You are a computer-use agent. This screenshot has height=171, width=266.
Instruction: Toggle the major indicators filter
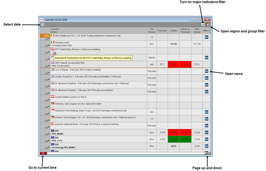[x=203, y=25]
